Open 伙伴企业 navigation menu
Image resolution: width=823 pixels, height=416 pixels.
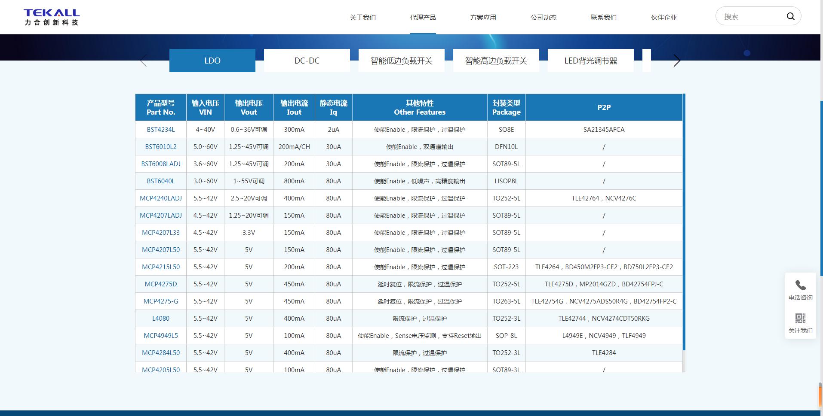(x=663, y=17)
